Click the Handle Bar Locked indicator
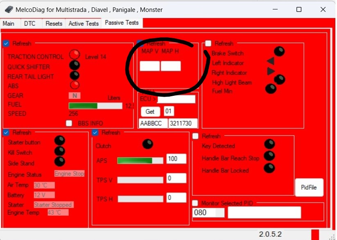The height and width of the screenshot is (240, 337). click(269, 168)
